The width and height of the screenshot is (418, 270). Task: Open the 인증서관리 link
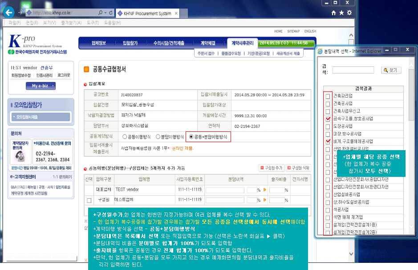(x=44, y=75)
